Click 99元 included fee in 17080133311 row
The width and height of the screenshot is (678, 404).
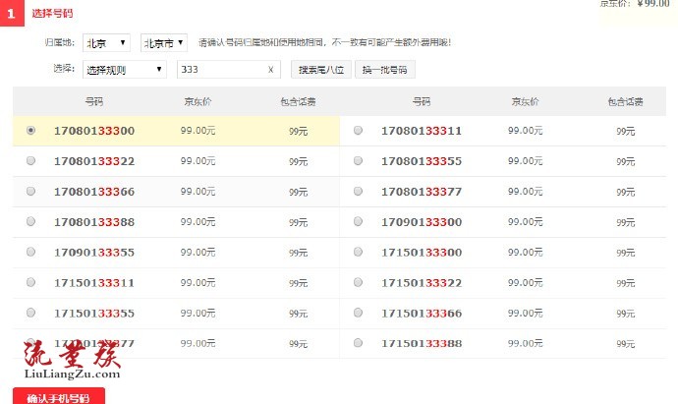pyautogui.click(x=626, y=132)
